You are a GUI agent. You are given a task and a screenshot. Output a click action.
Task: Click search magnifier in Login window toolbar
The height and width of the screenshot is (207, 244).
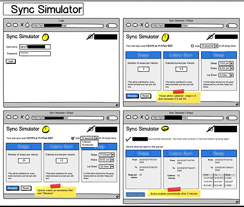[108, 26]
